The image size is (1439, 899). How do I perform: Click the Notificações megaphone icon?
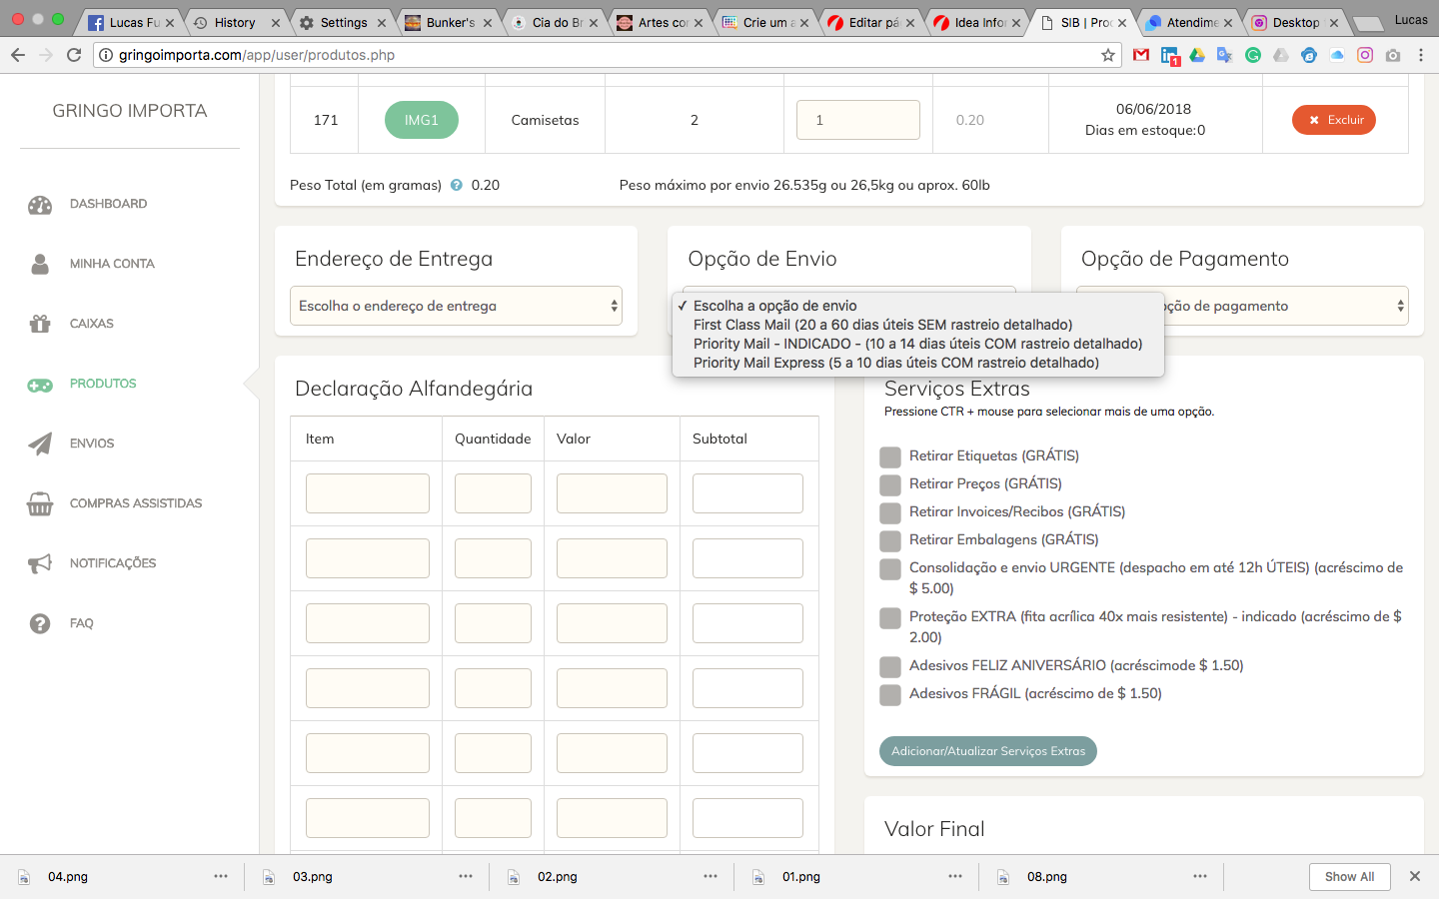coord(40,563)
